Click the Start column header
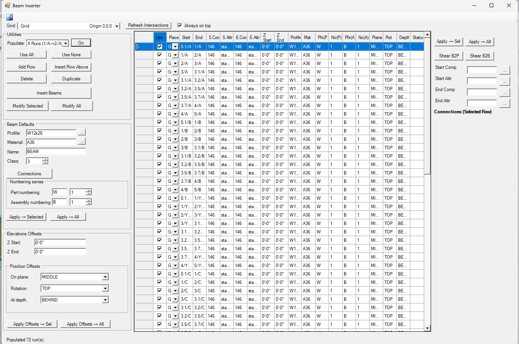 [x=186, y=37]
